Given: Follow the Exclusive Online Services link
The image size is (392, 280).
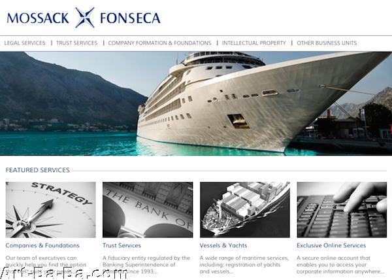Looking at the screenshot, I should [x=331, y=245].
